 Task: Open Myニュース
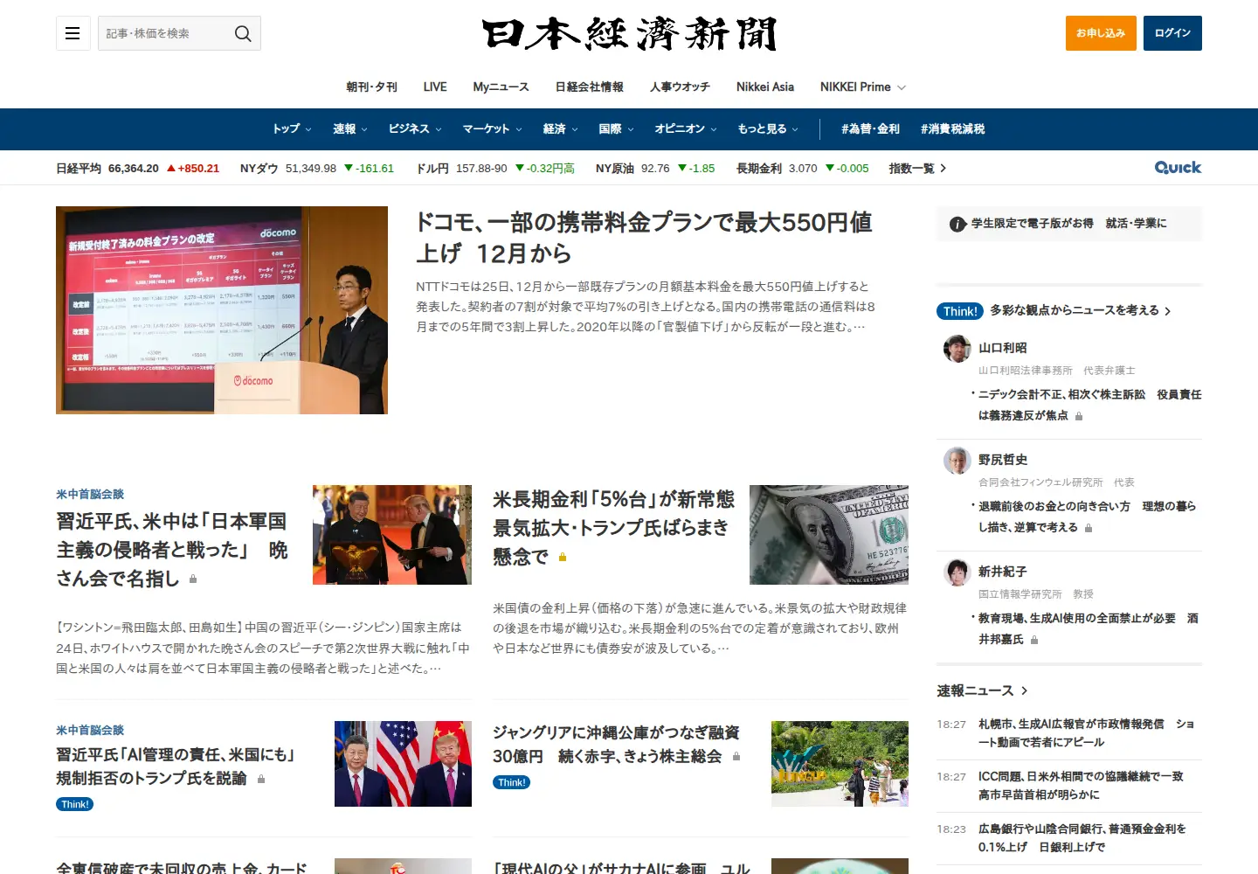[501, 87]
